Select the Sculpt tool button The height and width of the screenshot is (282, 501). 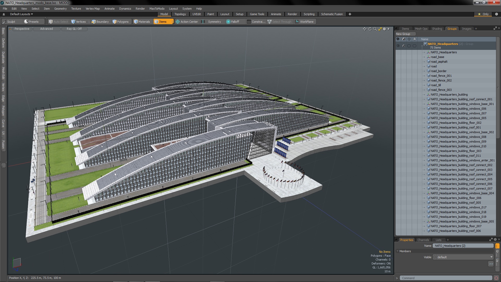coord(11,22)
